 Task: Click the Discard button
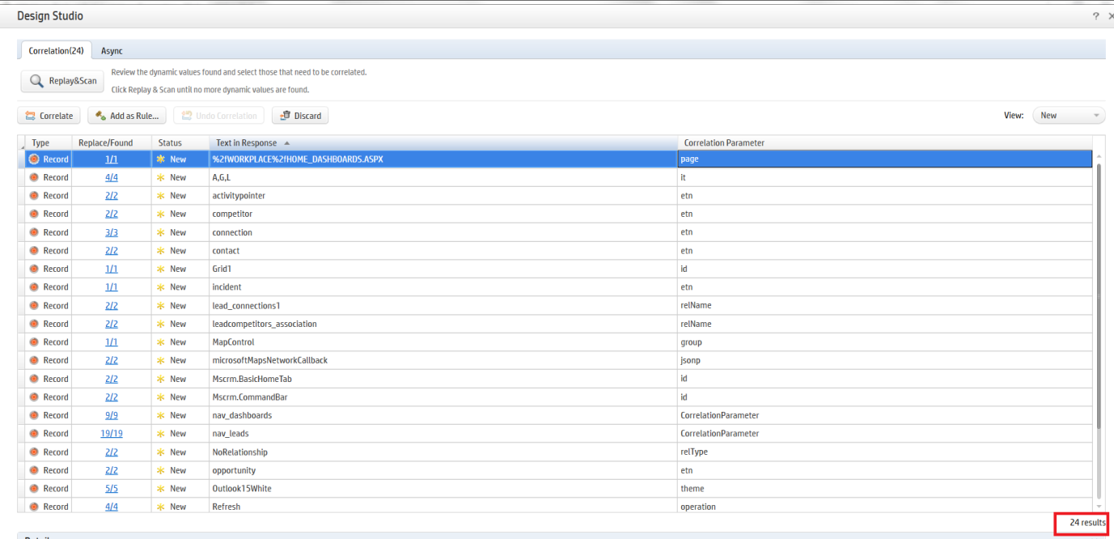(x=300, y=116)
